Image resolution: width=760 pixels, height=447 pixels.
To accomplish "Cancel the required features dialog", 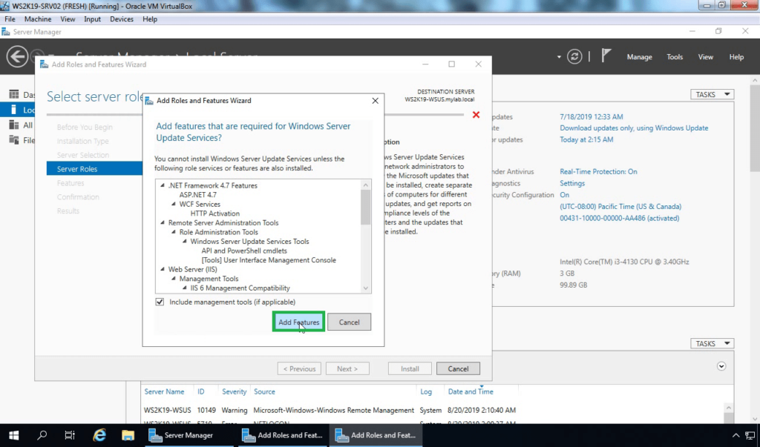I will (349, 322).
